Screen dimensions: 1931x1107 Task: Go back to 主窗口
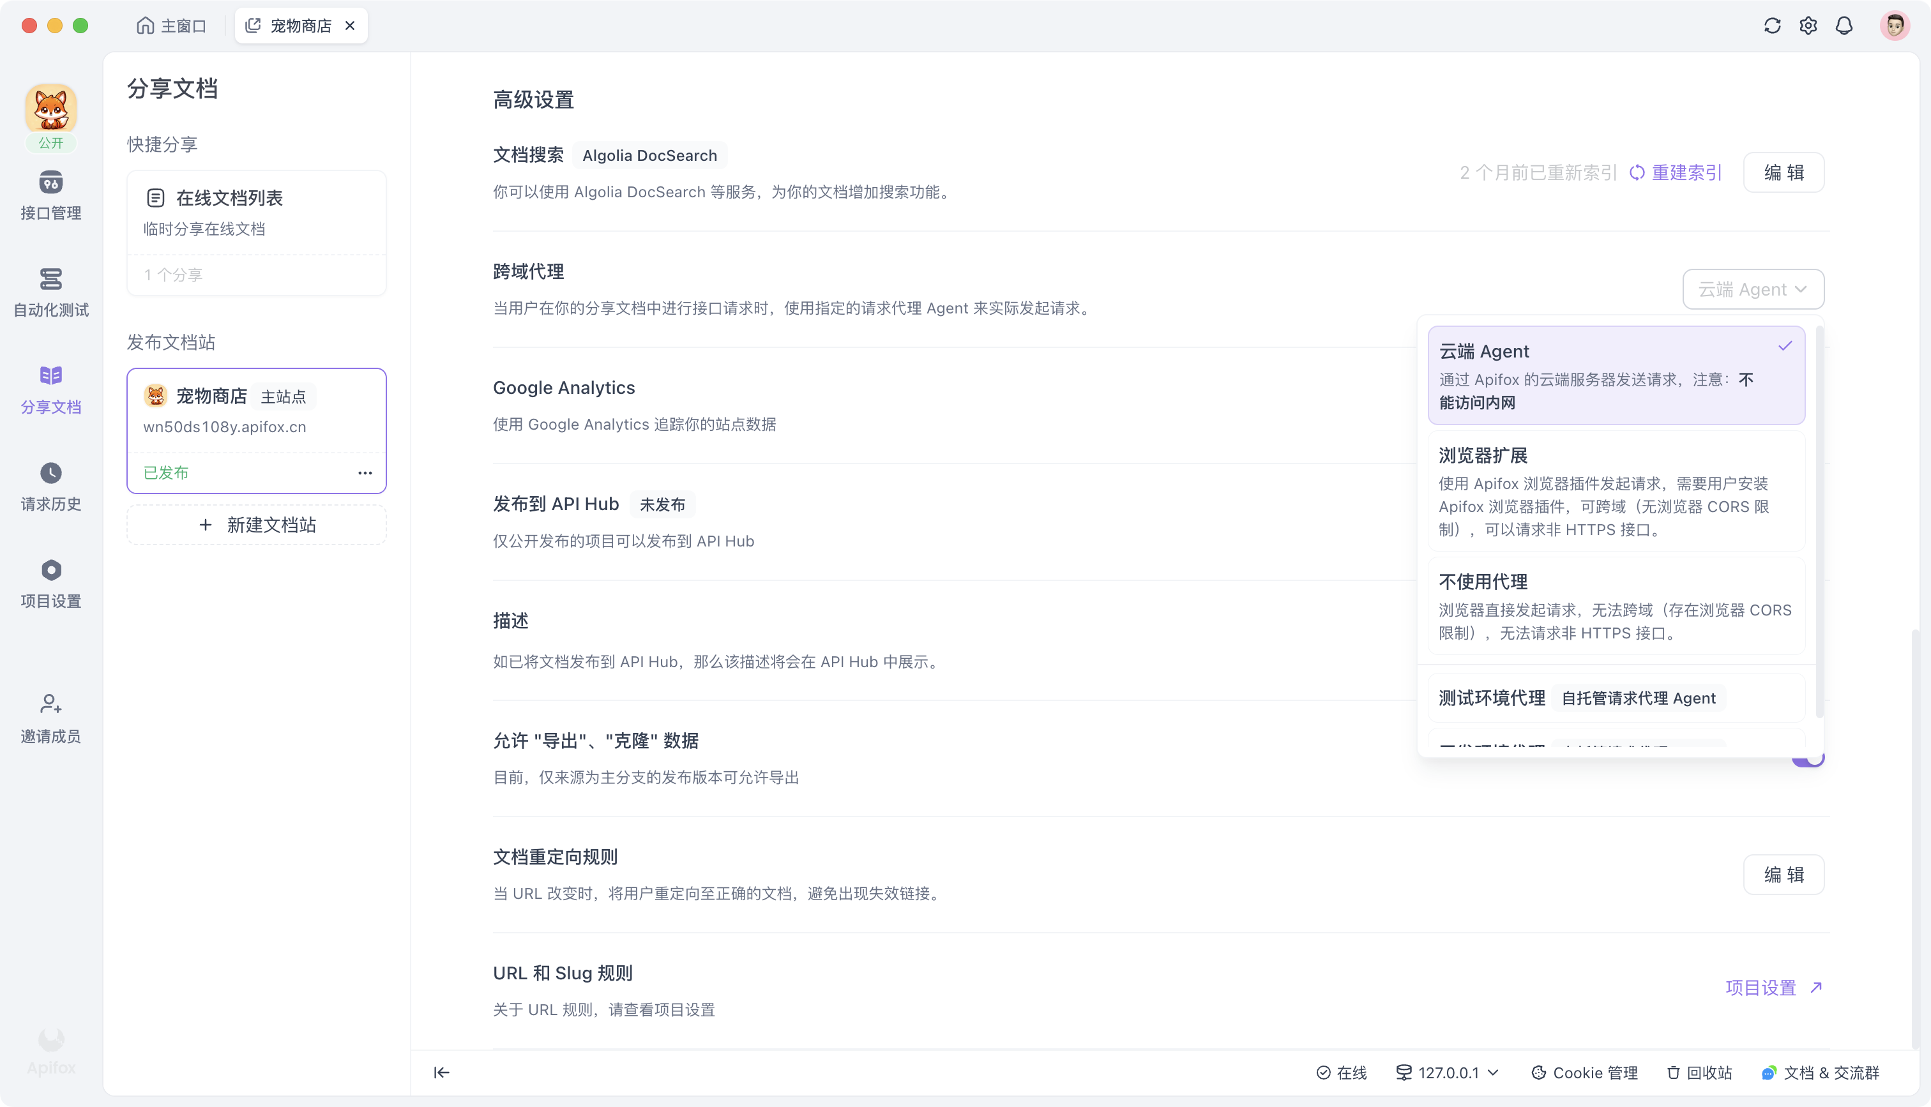click(171, 25)
